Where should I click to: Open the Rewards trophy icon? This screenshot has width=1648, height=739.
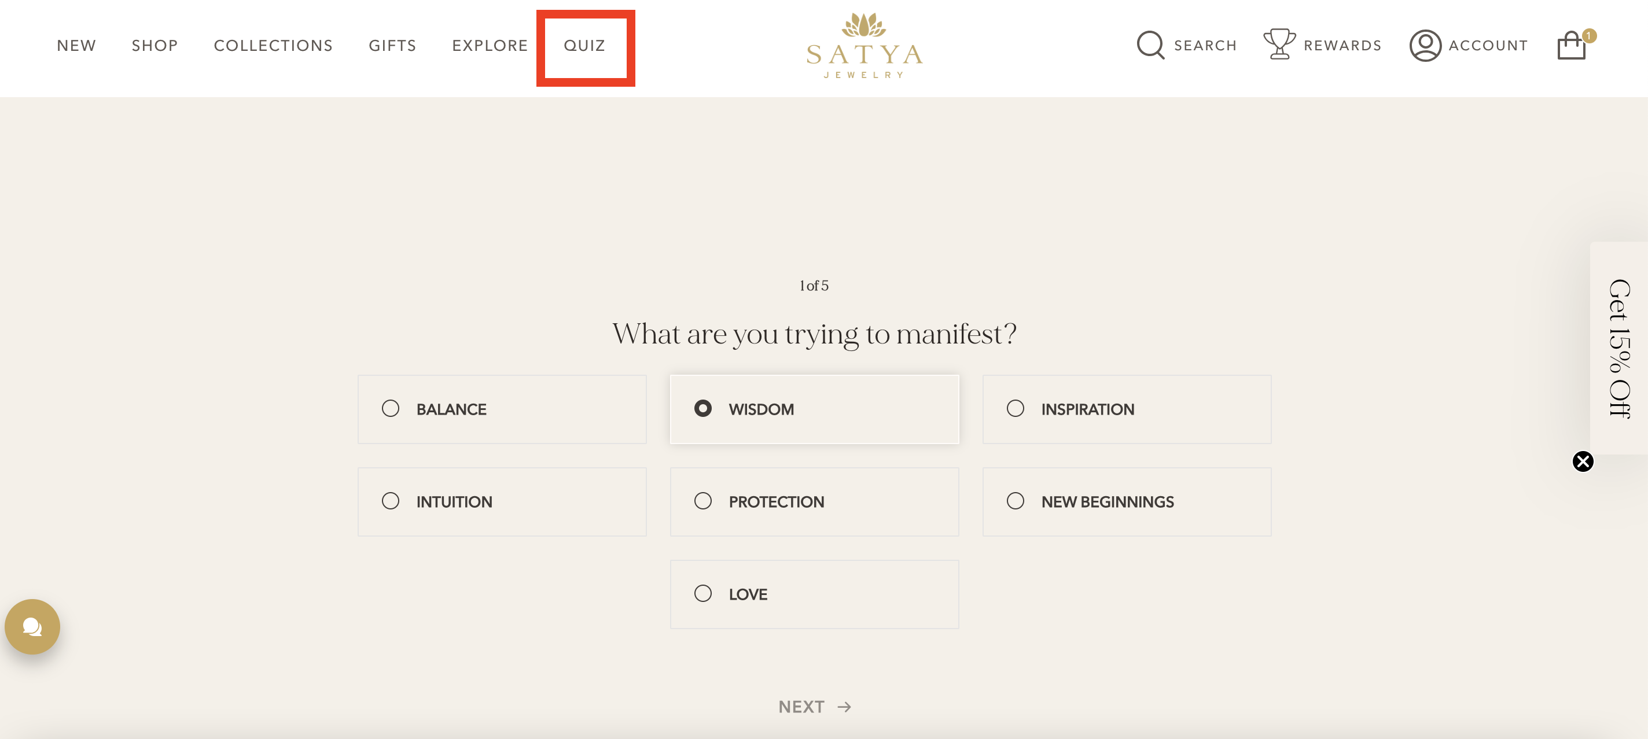[1279, 45]
